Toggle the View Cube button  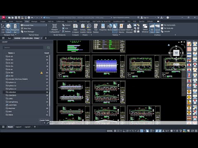tap(8, 28)
